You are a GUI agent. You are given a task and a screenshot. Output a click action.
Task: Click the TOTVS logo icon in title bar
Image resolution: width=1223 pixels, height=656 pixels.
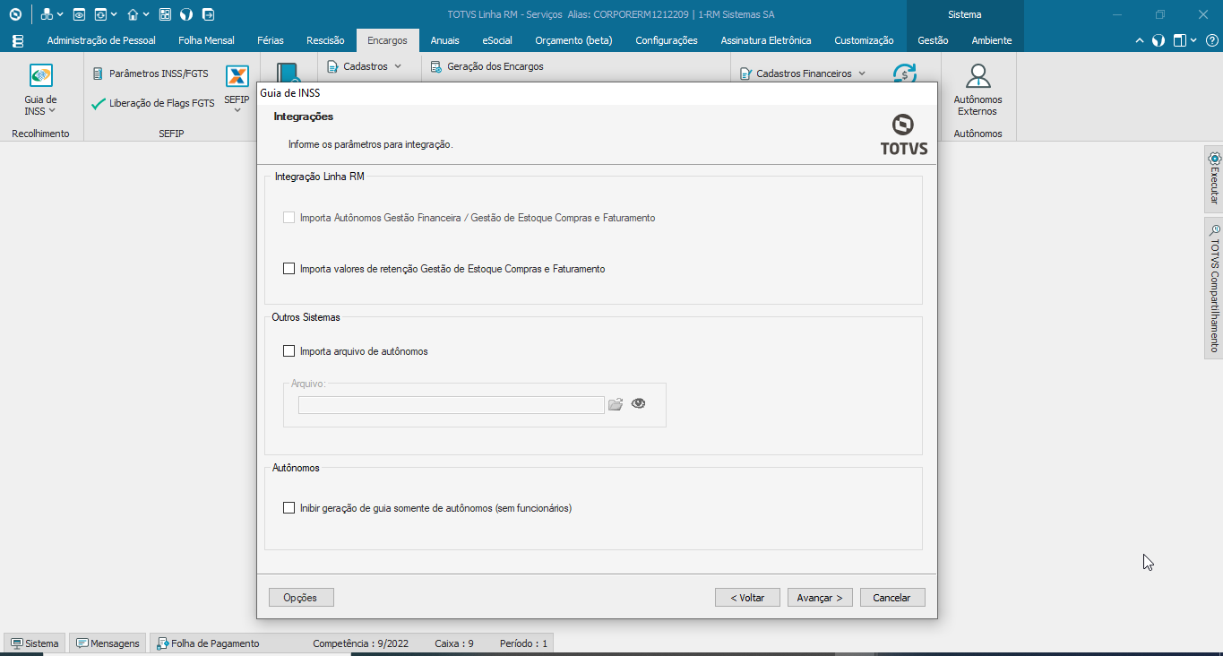pos(15,14)
